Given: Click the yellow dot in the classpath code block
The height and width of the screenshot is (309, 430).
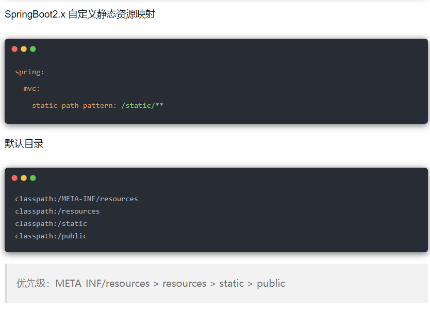Looking at the screenshot, I should pos(24,178).
